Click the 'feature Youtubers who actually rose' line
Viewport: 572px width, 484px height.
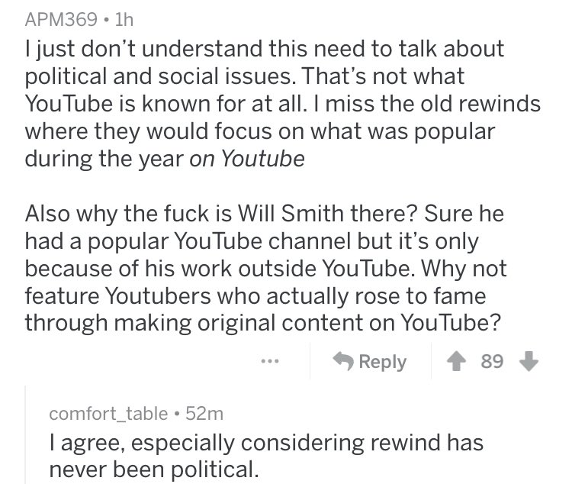[255, 295]
